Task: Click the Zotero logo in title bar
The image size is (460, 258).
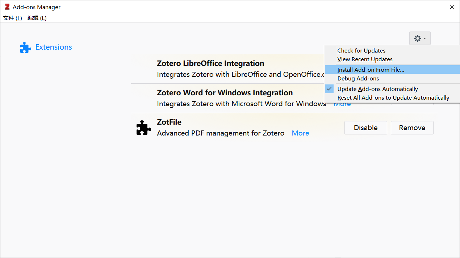Action: (x=7, y=7)
